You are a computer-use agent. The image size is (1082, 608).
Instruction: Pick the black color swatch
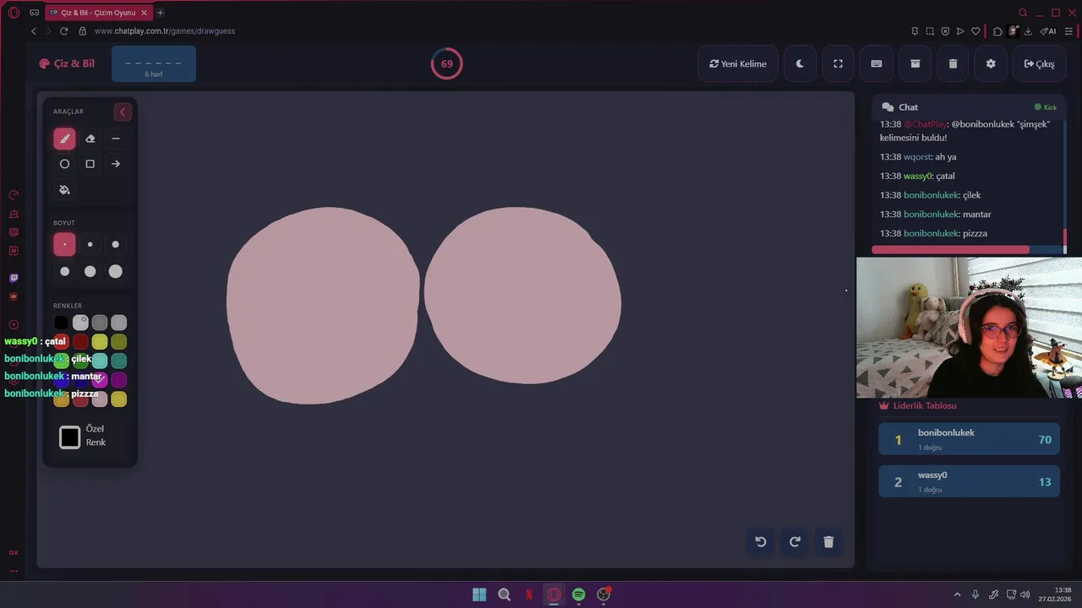61,323
